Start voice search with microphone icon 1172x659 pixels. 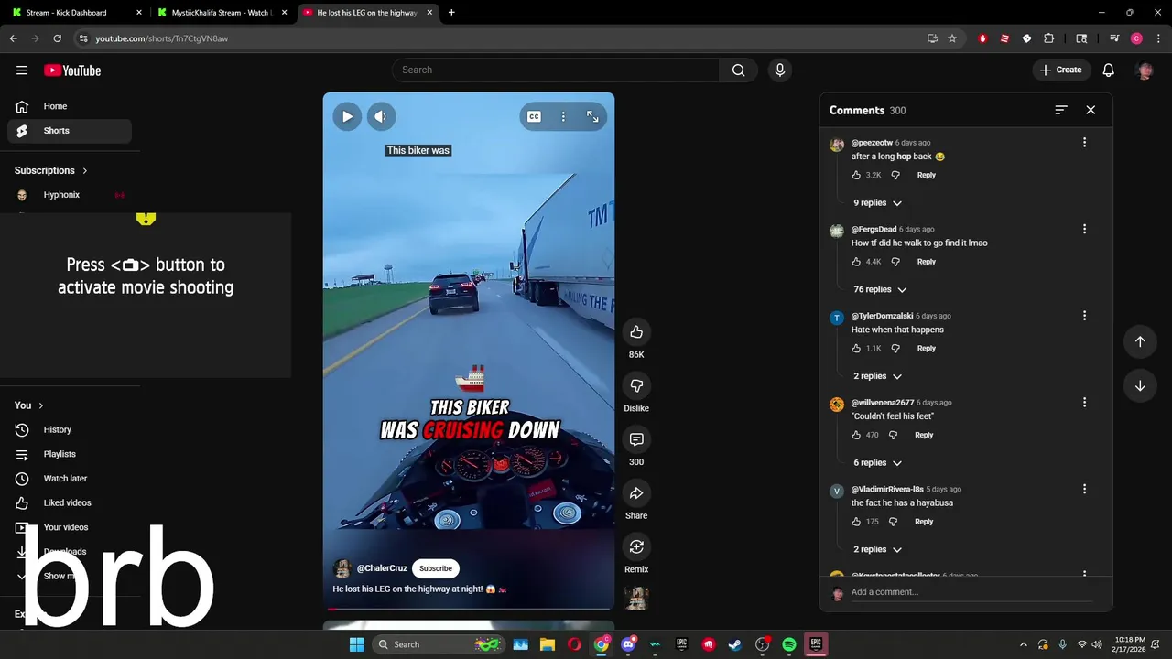pos(780,70)
